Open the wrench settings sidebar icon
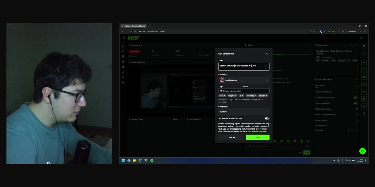This screenshot has height=187, width=375. (123, 72)
